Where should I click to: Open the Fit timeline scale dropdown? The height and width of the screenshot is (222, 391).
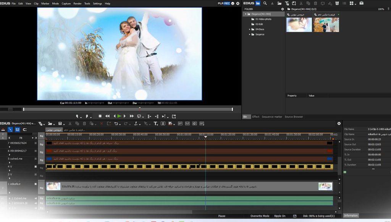[32, 138]
